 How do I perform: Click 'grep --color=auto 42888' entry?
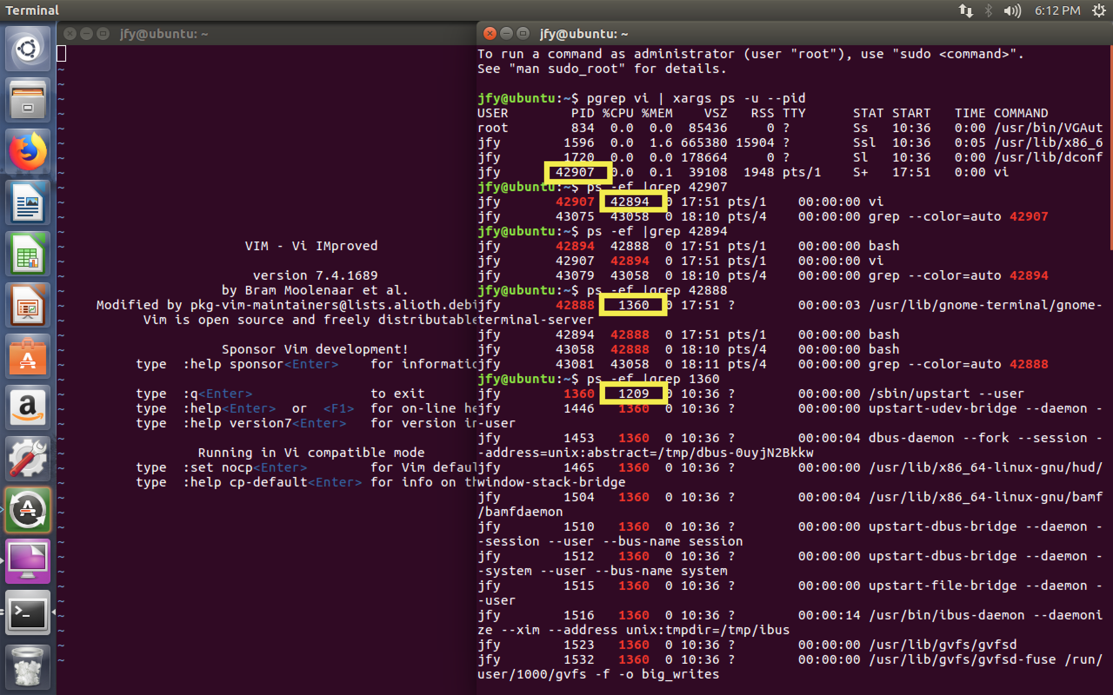click(x=959, y=364)
